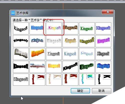Choose the yellow black-outlined slanted Kingsoft style
125x104 pixels.
(87, 41)
